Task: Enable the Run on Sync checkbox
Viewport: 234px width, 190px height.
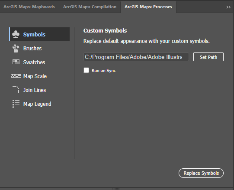Action: pos(86,70)
